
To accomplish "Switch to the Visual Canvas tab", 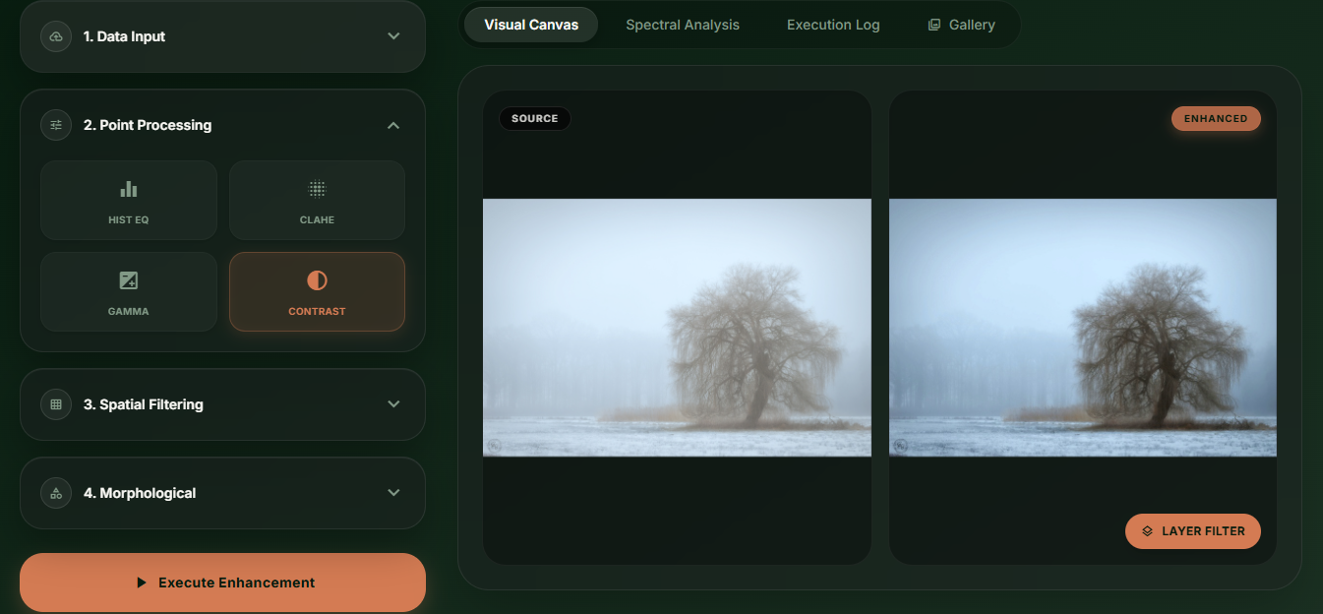I will pos(531,25).
